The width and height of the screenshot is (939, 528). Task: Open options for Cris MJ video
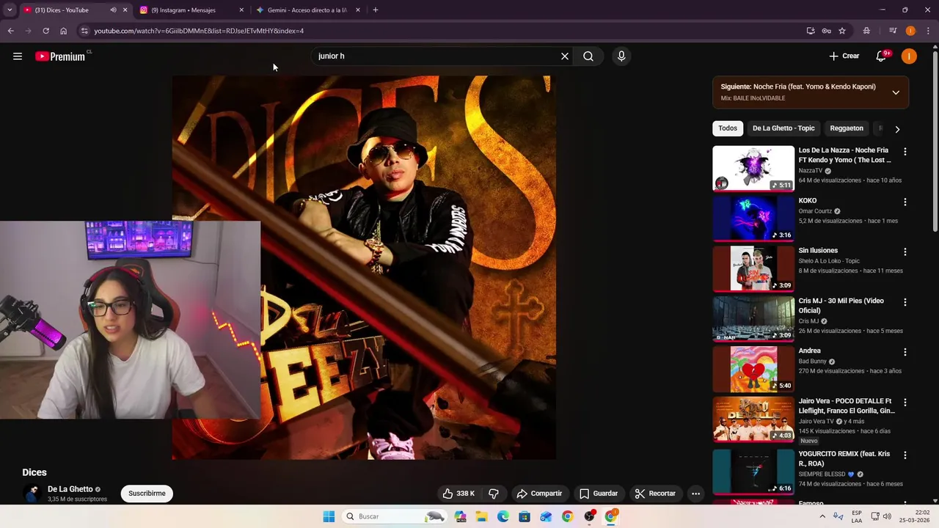[x=905, y=302]
